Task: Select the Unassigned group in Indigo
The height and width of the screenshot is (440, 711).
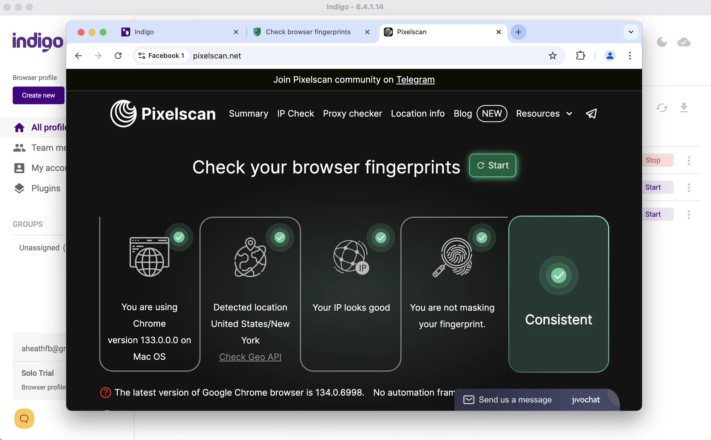Action: click(42, 247)
